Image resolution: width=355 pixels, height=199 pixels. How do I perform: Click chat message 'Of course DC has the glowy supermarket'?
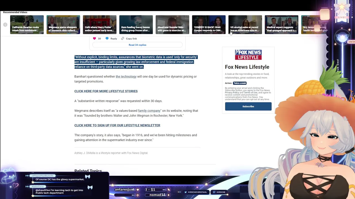pos(60,179)
